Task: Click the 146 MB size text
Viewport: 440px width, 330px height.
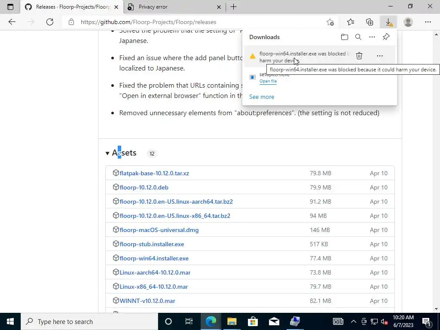Action: tap(320, 230)
